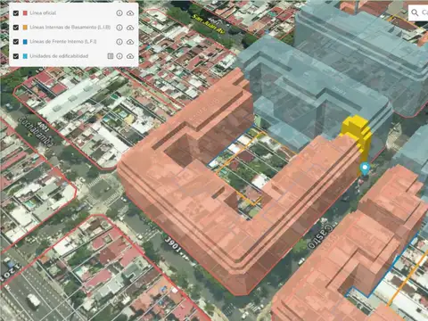The height and width of the screenshot is (321, 428).
Task: Download Líneas de Frente Interno layer
Action: tap(130, 42)
